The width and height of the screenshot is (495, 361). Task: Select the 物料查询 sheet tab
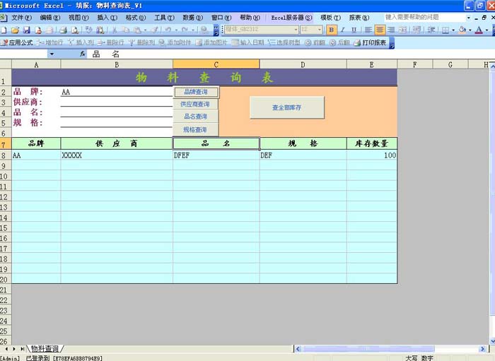pos(45,349)
